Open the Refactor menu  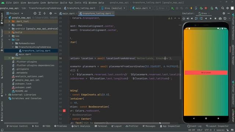(x=53, y=3)
